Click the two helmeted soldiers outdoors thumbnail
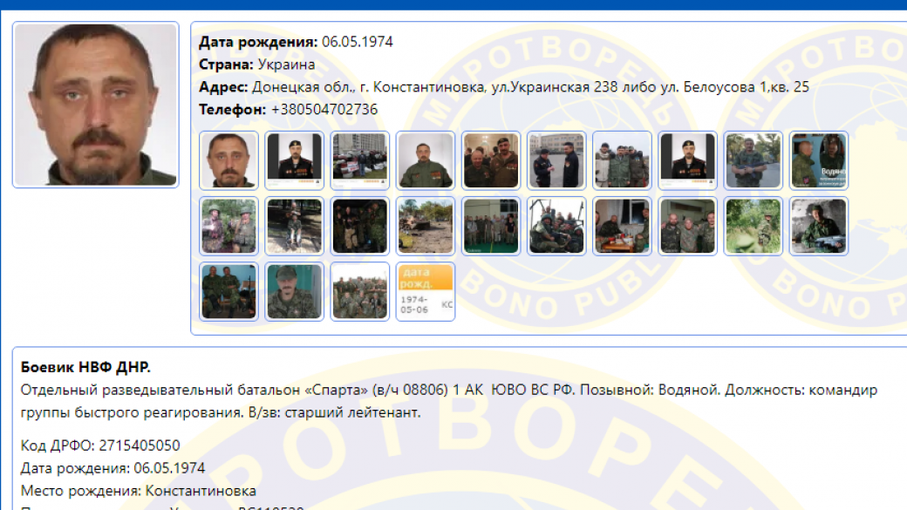The width and height of the screenshot is (907, 510). pyautogui.click(x=229, y=226)
